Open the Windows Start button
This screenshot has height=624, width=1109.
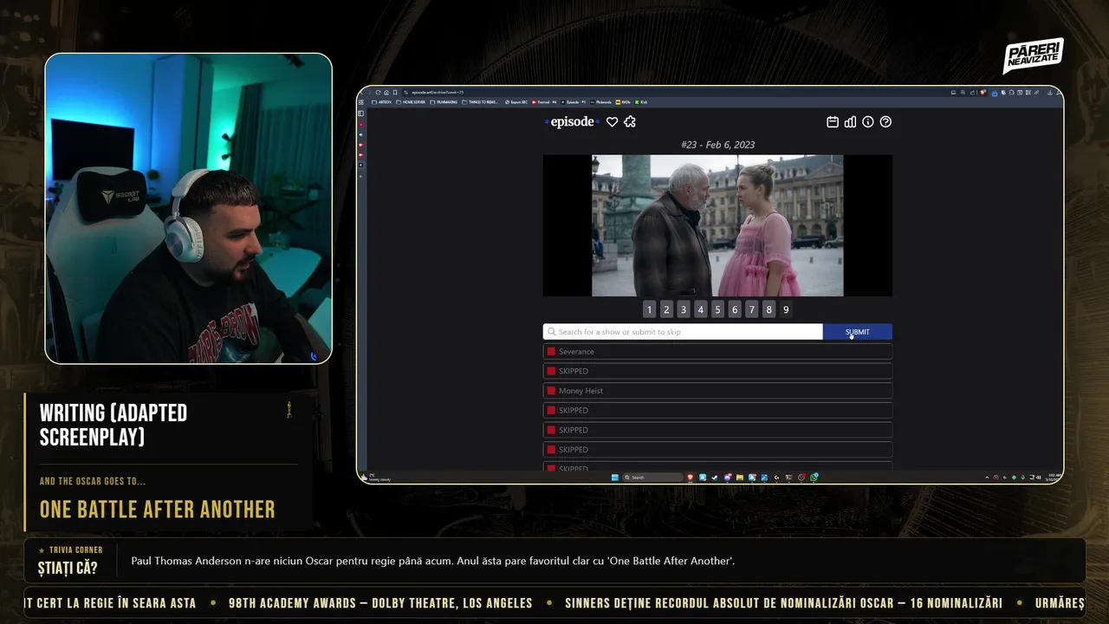[x=615, y=478]
